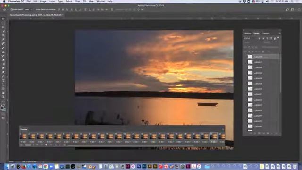The image size is (302, 170).
Task: Open the workspace switcher icon
Action: click(x=293, y=9)
